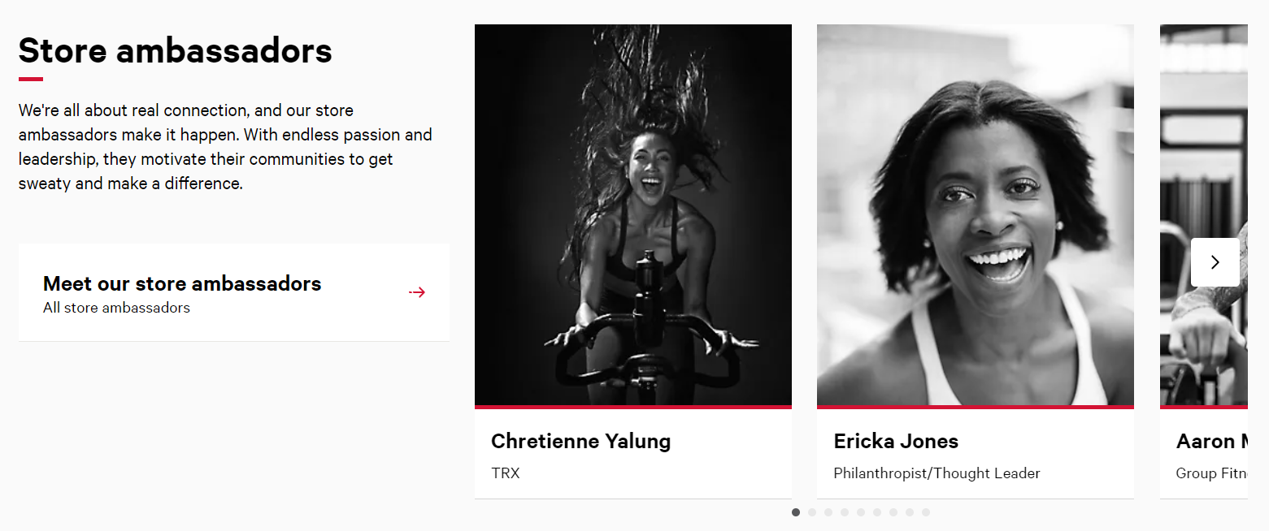Click the Philanthropist/Thought Leader caption
Screen dimensions: 1269x531
click(x=937, y=473)
